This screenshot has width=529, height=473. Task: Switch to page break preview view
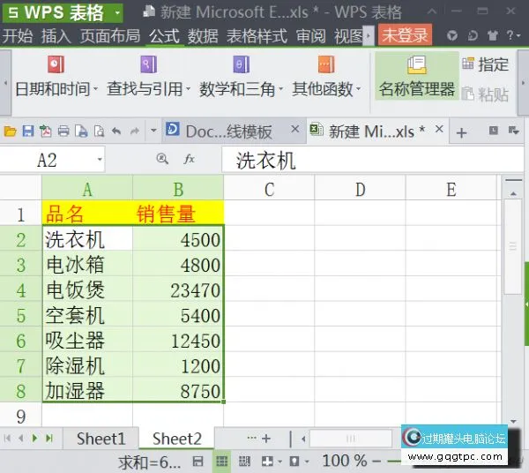tap(244, 462)
